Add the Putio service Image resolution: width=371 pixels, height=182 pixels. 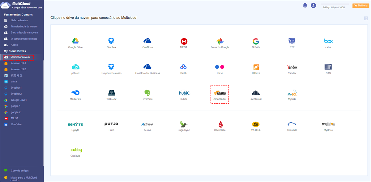pyautogui.click(x=111, y=126)
